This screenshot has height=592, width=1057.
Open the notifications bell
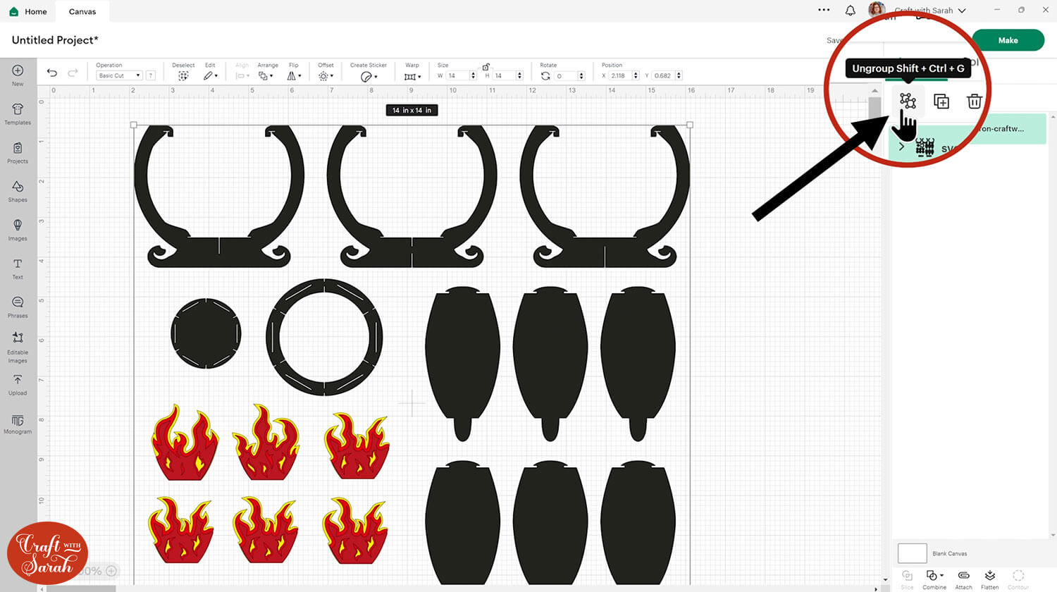coord(851,11)
